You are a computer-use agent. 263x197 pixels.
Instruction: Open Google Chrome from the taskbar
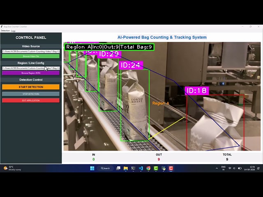click(x=148, y=168)
